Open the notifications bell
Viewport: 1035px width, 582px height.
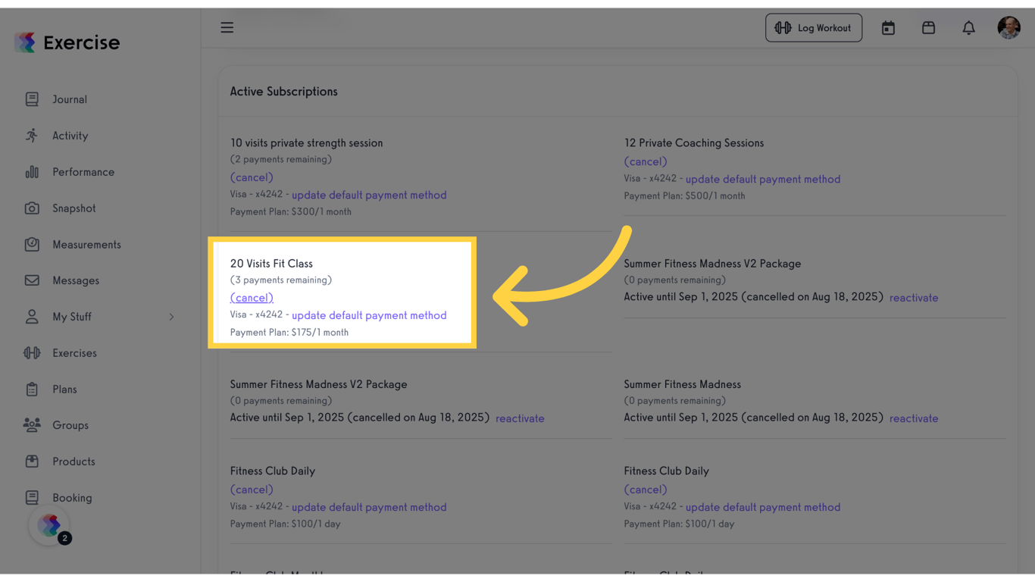coord(968,27)
